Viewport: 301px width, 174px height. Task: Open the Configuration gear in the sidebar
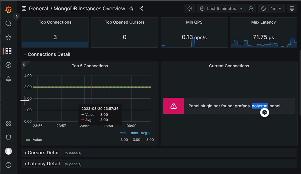[8, 123]
